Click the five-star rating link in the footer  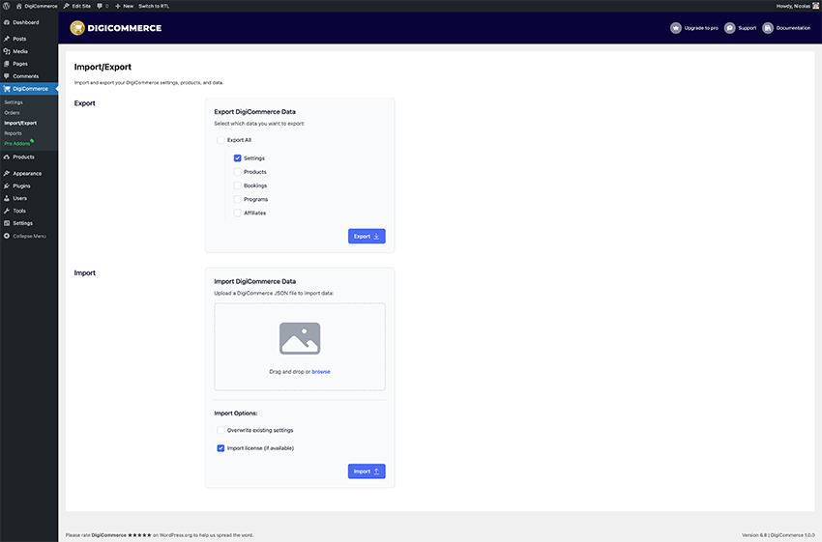click(139, 535)
